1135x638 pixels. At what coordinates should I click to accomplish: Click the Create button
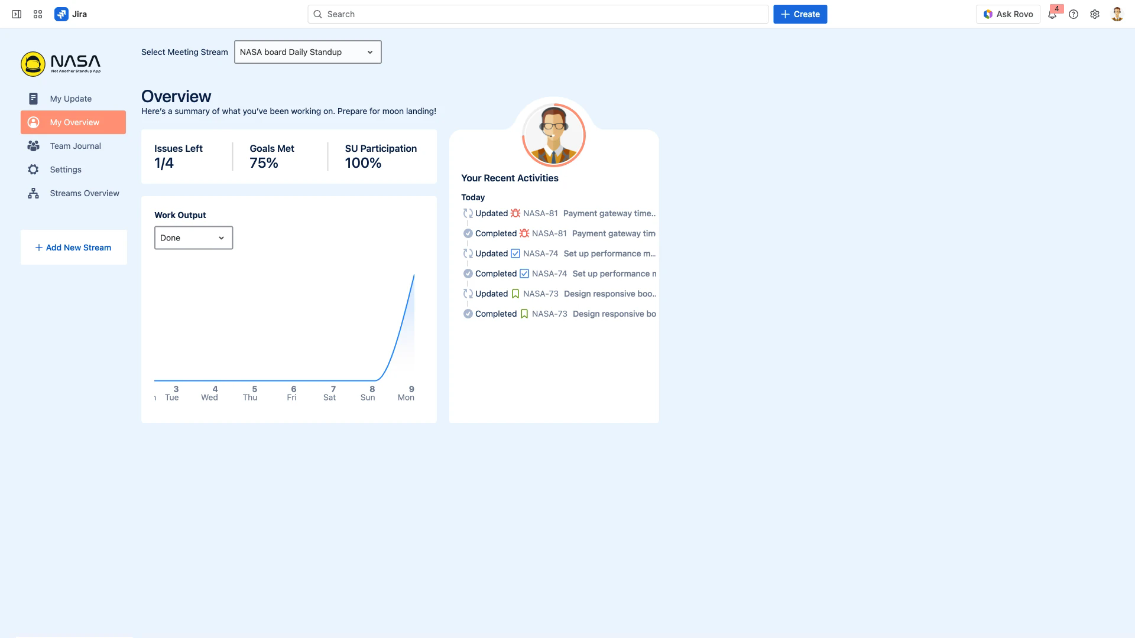[800, 14]
